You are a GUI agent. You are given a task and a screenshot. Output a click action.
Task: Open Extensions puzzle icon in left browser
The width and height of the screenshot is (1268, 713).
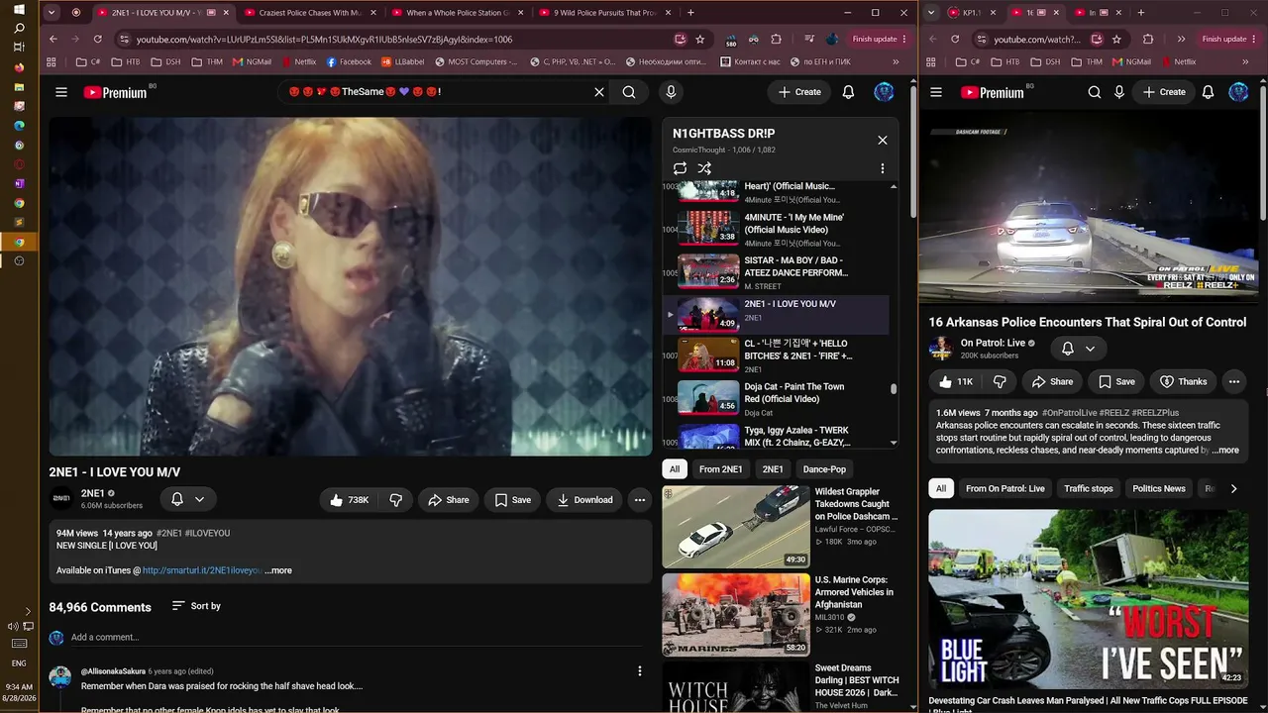point(776,39)
